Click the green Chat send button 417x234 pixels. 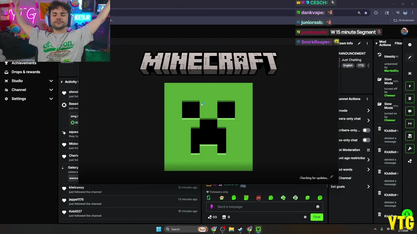tap(317, 217)
